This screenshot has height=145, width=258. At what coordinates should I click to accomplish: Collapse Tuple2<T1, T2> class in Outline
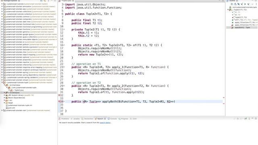click(x=228, y=10)
